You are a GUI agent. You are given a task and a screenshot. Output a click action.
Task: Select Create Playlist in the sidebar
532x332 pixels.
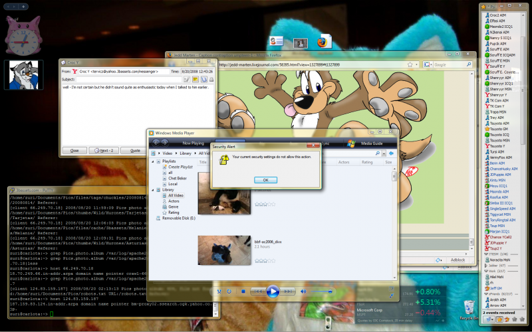pos(180,167)
